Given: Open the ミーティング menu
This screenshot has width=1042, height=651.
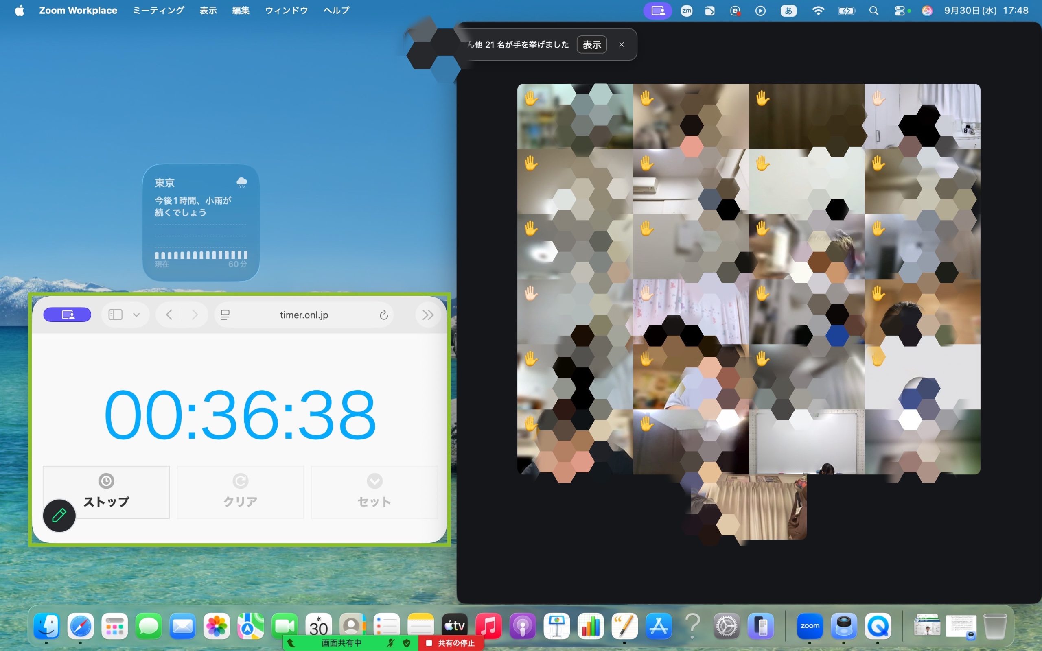Looking at the screenshot, I should [158, 10].
